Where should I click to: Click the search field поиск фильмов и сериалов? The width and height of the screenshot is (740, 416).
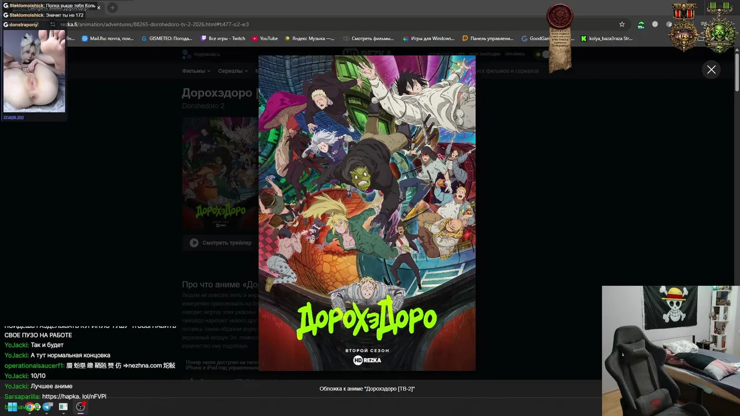[x=508, y=71]
